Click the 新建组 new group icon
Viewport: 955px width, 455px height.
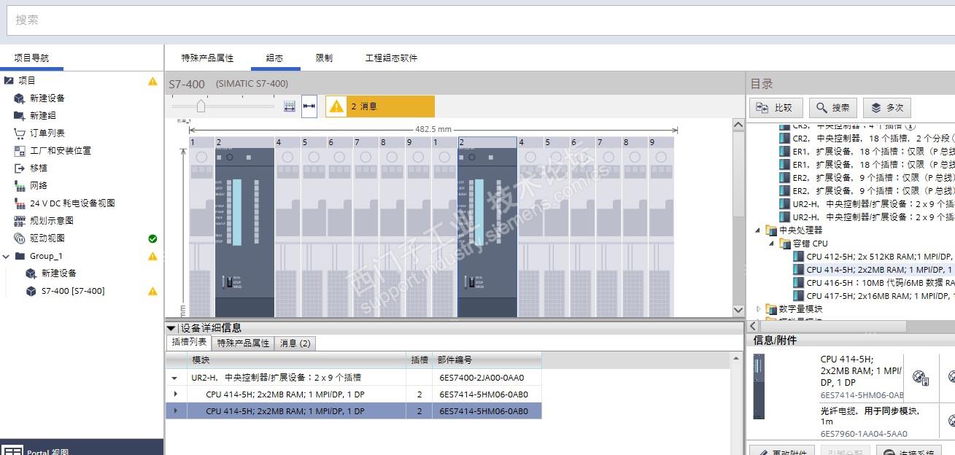20,116
